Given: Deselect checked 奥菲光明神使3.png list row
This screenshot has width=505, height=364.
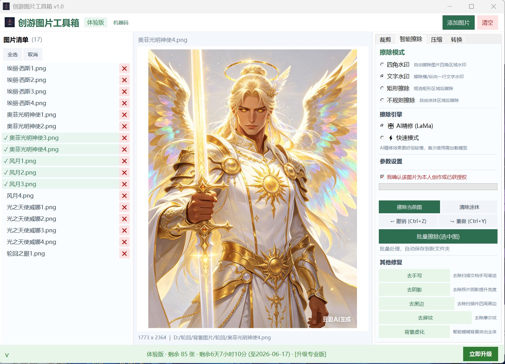Looking at the screenshot, I should click(61, 138).
